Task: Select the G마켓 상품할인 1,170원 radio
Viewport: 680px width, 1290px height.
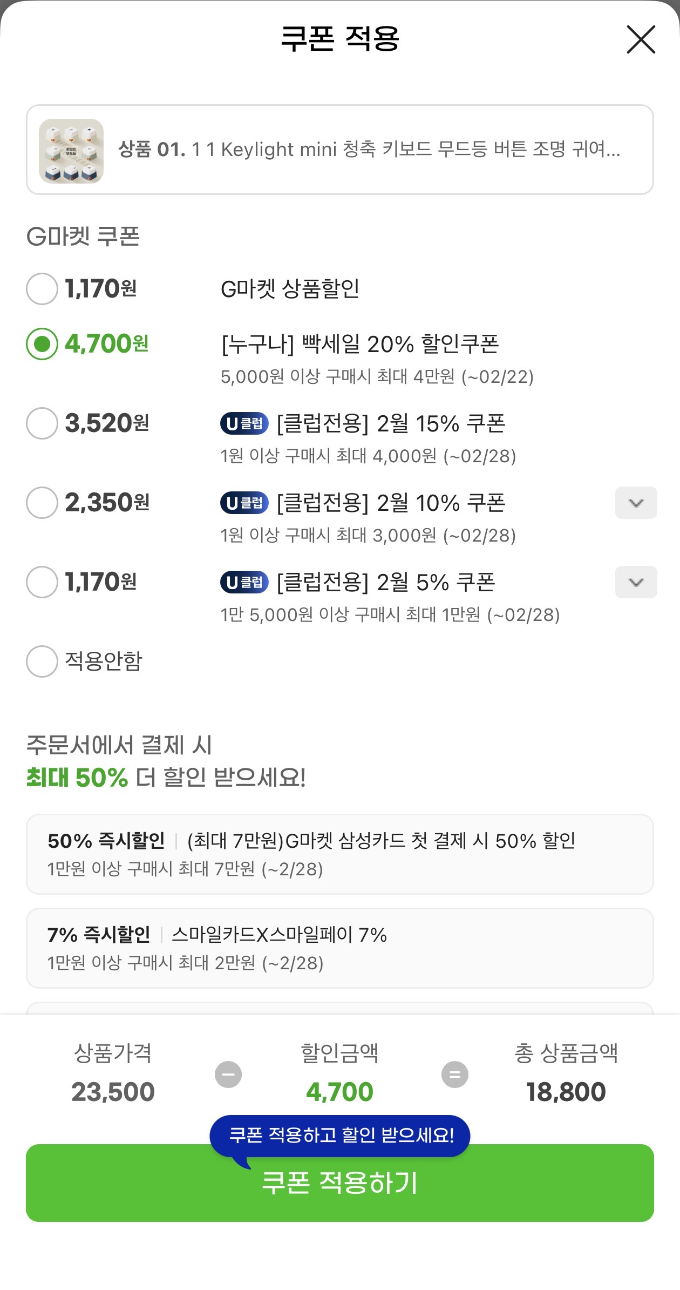Action: (x=42, y=289)
